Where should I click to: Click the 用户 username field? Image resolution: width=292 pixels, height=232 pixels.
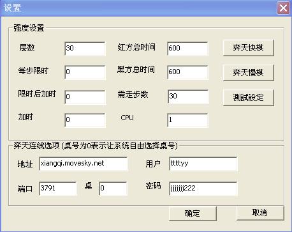click(x=203, y=164)
